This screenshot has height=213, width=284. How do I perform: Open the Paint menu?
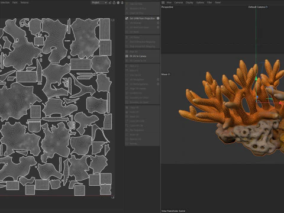15,2
